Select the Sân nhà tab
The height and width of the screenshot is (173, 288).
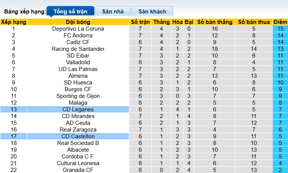113,12
